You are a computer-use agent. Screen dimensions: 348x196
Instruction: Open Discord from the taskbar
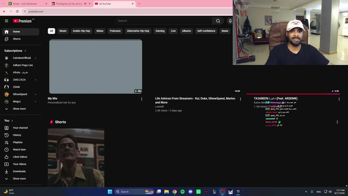point(190,192)
